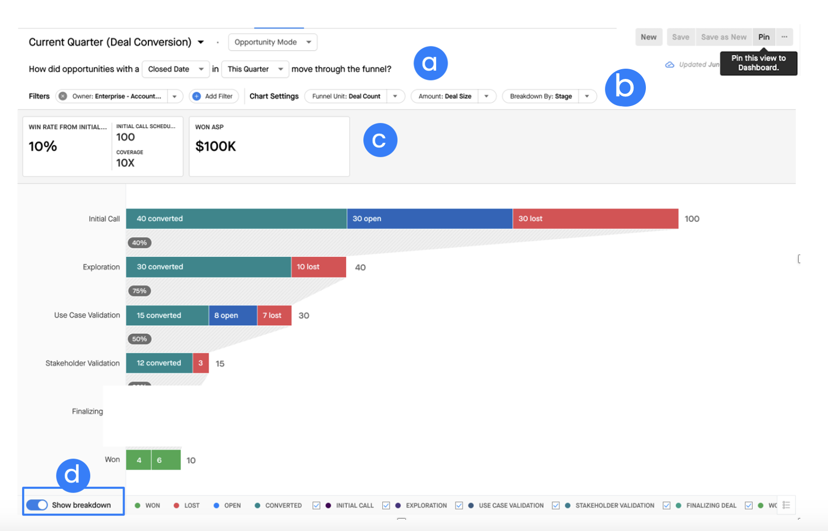Click the New button
Image resolution: width=828 pixels, height=531 pixels.
[x=648, y=37]
